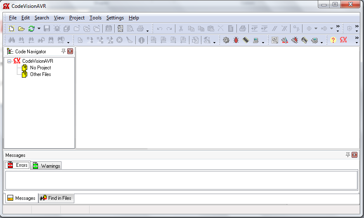The height and width of the screenshot is (218, 364).
Task: Show more edit toolbar buttons chevron
Action: click(338, 28)
